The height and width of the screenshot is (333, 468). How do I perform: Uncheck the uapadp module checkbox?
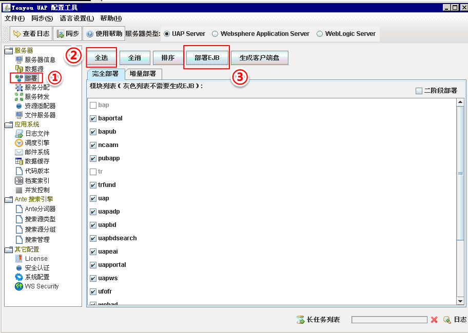[x=93, y=212]
